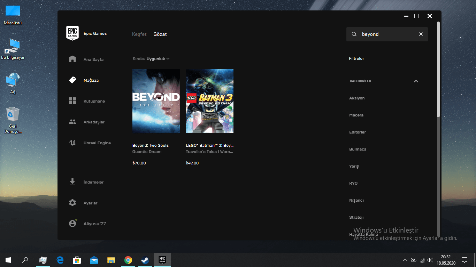Filter by Aksiyon category
476x267 pixels.
pyautogui.click(x=357, y=98)
